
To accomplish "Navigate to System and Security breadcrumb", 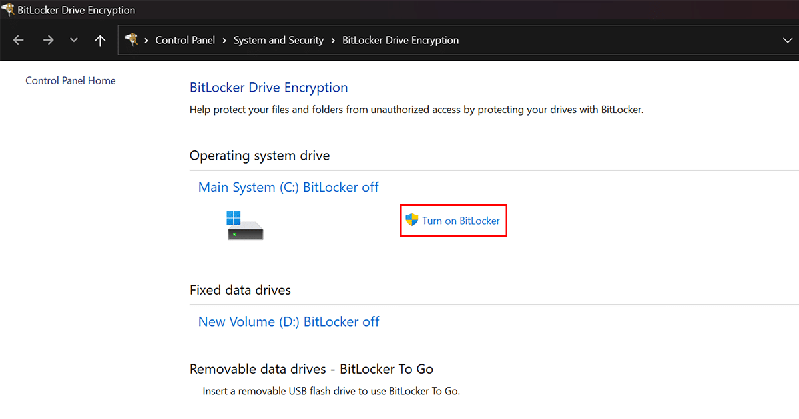I will coord(278,41).
